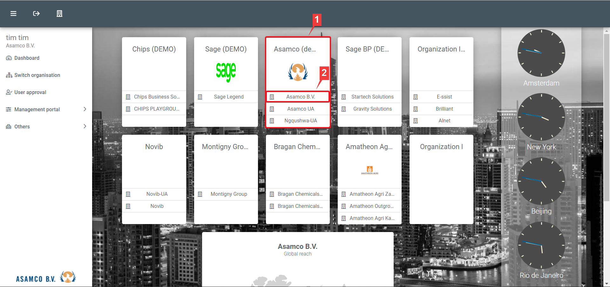This screenshot has width=610, height=287.
Task: Choose Amatheon Agri Ka... organisation
Action: click(369, 218)
